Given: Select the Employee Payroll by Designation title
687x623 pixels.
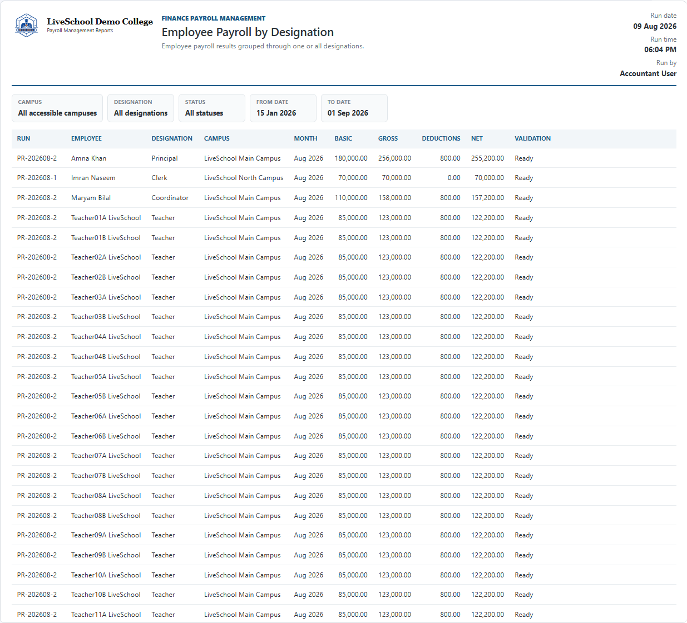Looking at the screenshot, I should 248,32.
